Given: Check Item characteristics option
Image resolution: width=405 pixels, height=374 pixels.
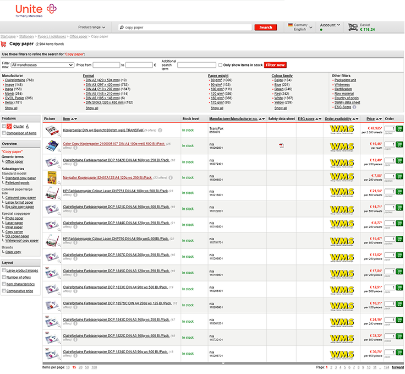Looking at the screenshot, I should [4, 284].
